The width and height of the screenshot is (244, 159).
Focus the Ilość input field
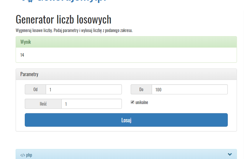pos(91,104)
